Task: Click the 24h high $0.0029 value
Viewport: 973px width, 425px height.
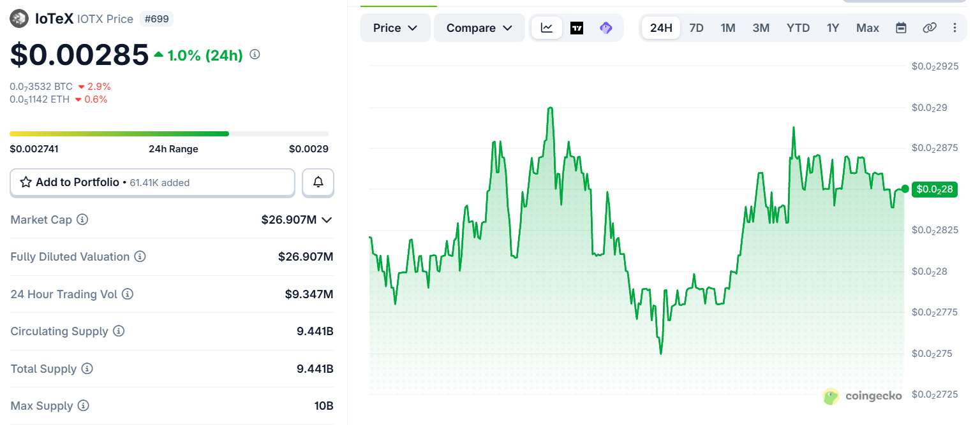Action: pos(309,149)
